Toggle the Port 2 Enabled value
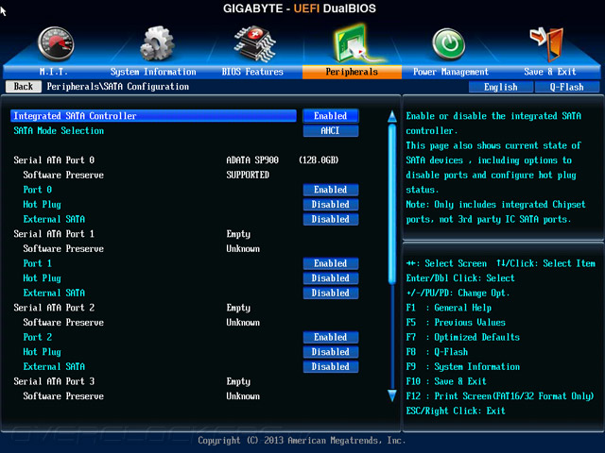Screen dimensions: 605x453 (x=330, y=337)
